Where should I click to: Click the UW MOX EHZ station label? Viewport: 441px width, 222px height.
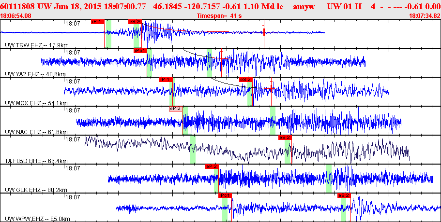(36, 103)
